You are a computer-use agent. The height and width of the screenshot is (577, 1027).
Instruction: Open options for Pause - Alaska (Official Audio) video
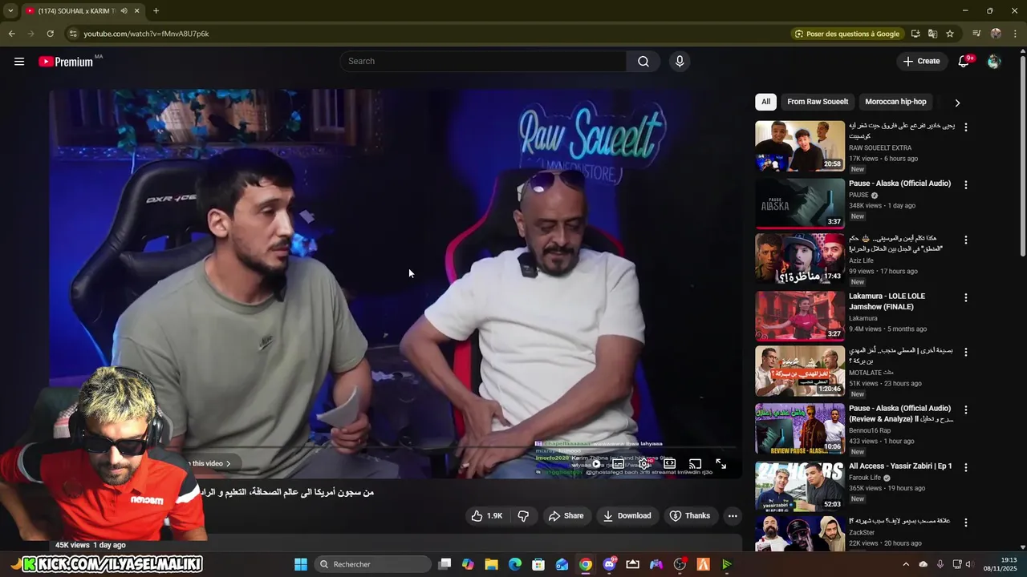point(966,184)
